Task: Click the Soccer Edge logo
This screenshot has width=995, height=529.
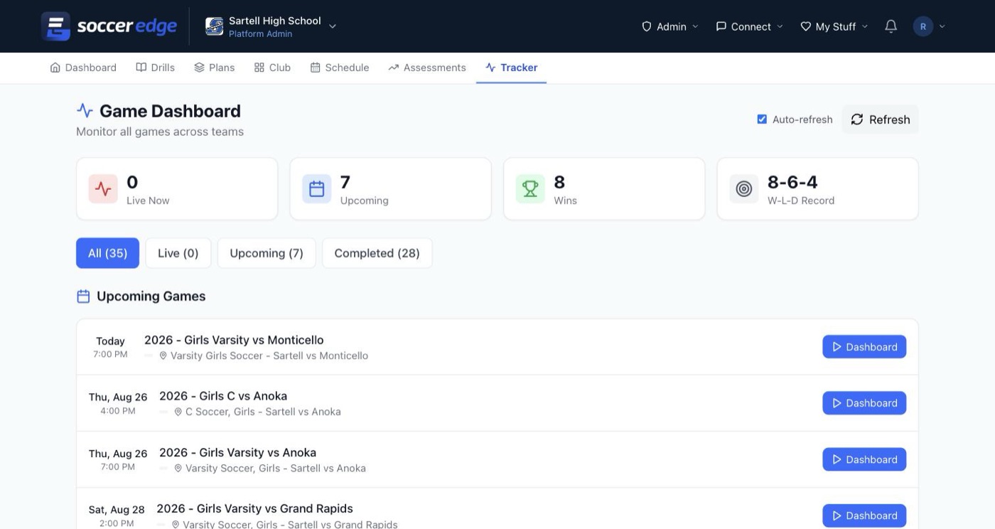Action: tap(109, 26)
